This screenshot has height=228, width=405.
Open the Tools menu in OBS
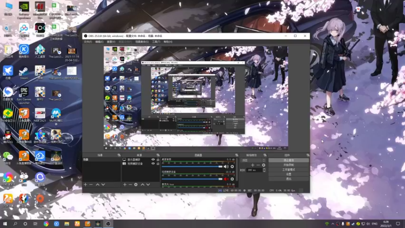point(156,42)
